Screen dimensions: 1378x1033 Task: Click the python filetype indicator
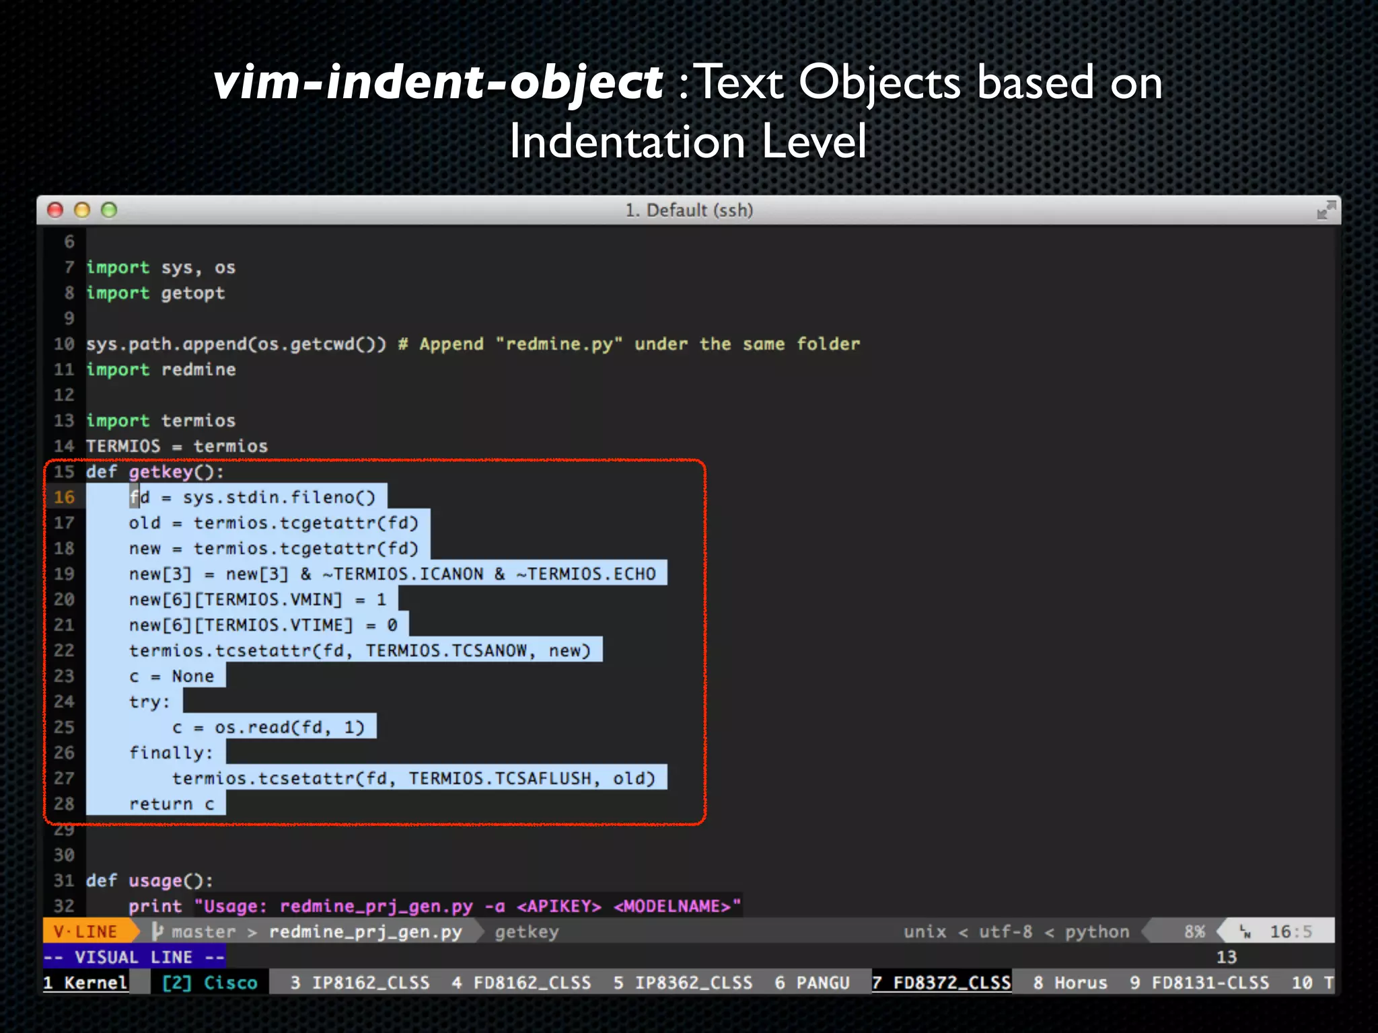click(x=1097, y=932)
